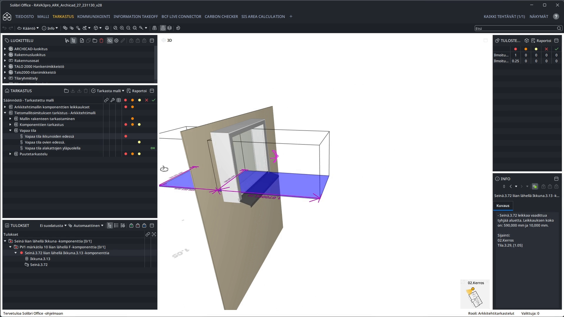Viewport: 564px width, 317px height.
Task: Click the search magnifier in Etsi field
Action: point(559,28)
